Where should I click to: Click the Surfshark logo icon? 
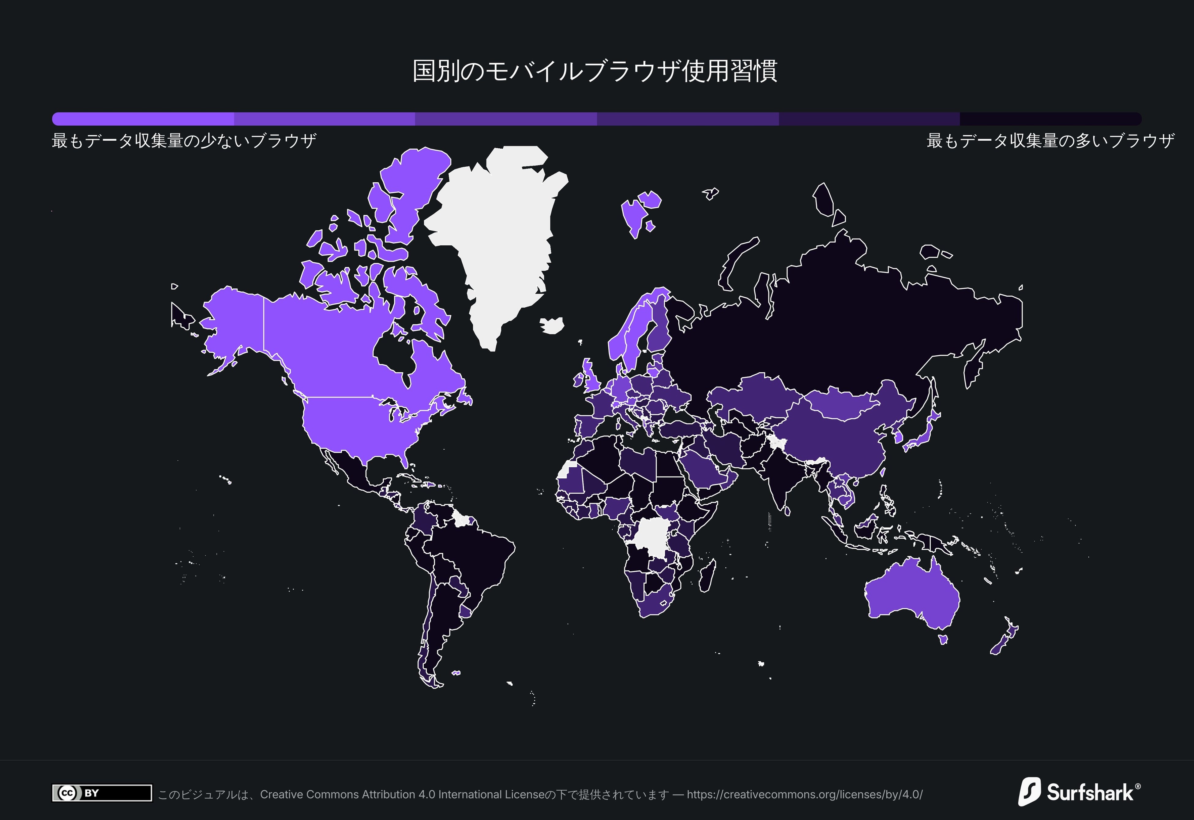point(1030,791)
